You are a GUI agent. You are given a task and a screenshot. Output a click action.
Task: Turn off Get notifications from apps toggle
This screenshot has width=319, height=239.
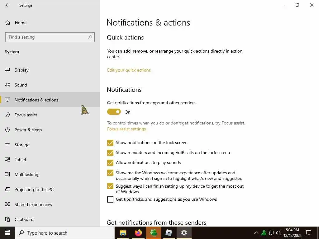[x=114, y=112]
